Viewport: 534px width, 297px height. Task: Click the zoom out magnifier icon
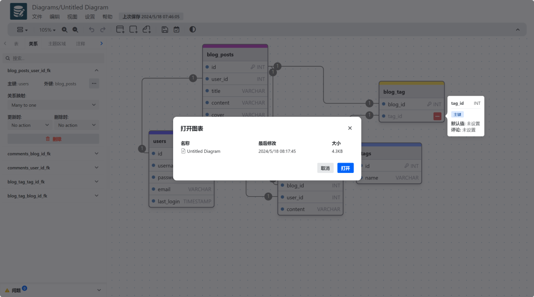75,30
